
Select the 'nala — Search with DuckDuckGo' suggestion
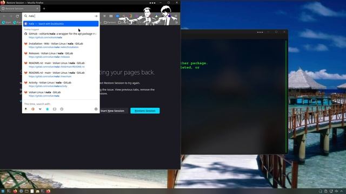[x=61, y=24]
